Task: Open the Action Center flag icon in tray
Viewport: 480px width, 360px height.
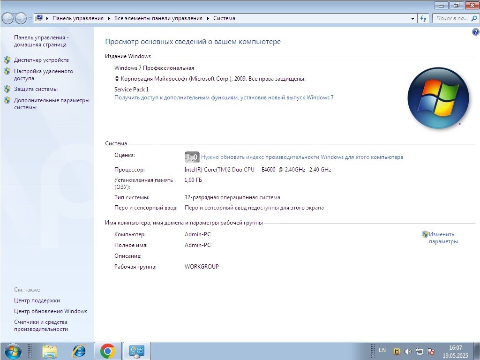Action: (431, 351)
